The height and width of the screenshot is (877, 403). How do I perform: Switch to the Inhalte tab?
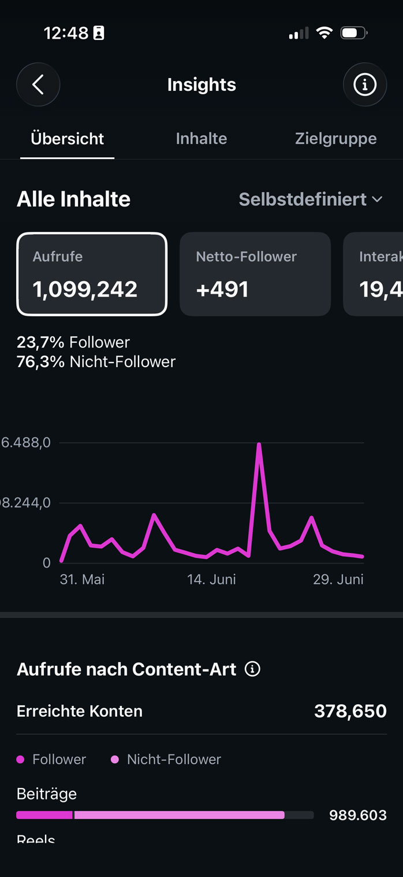point(201,139)
